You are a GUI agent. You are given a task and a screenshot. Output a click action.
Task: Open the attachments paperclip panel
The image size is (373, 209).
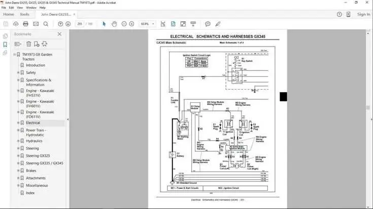coord(5,53)
